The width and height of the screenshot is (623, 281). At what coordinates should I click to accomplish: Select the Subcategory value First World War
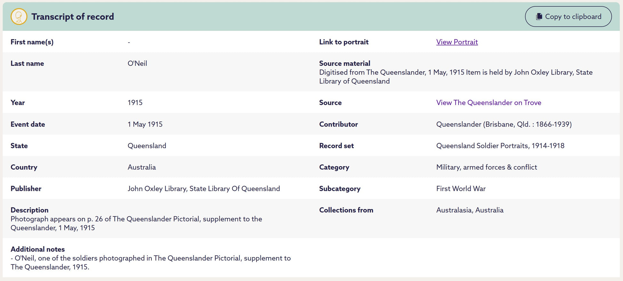pyautogui.click(x=461, y=189)
